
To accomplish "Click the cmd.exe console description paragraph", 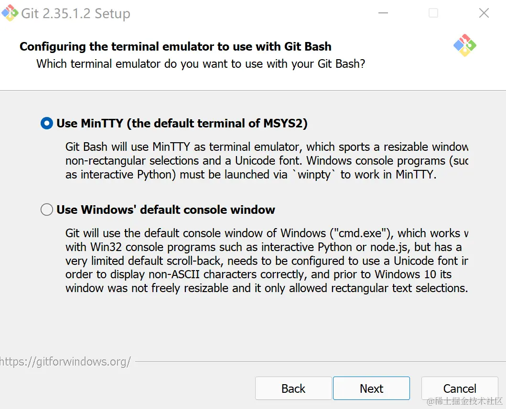I will (x=266, y=261).
